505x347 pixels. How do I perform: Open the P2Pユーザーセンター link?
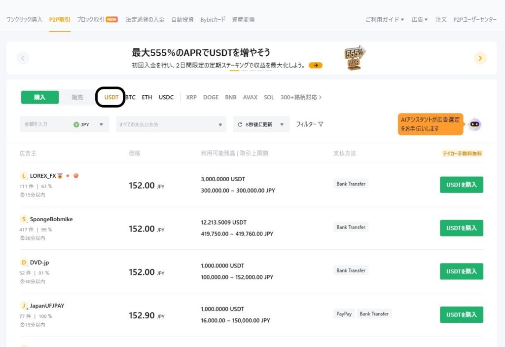(x=475, y=20)
